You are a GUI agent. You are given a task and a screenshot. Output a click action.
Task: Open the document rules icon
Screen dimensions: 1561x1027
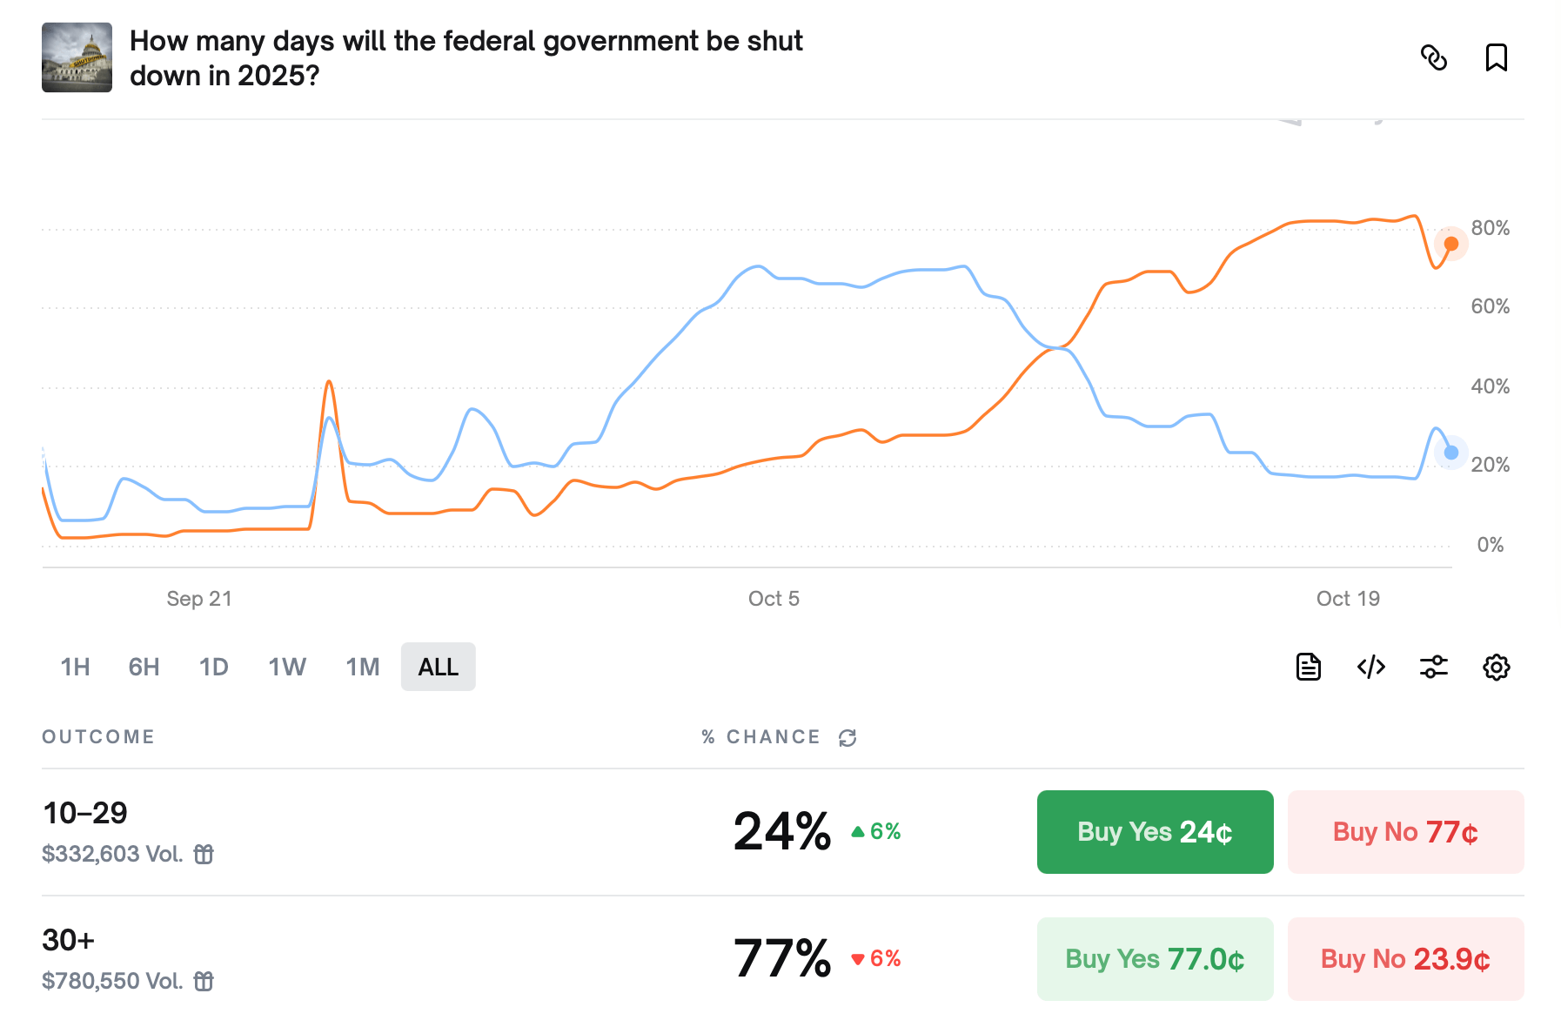(1308, 667)
